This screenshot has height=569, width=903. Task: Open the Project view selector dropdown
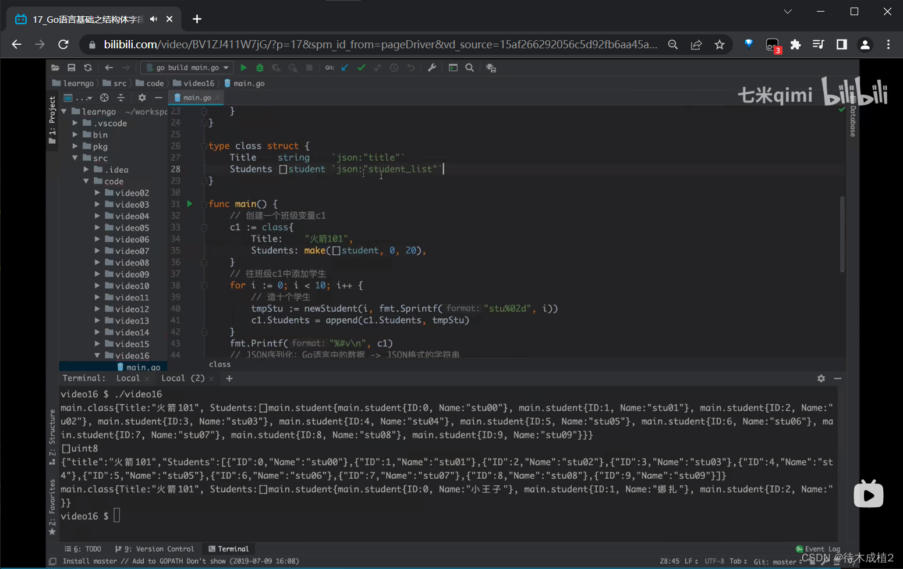pos(78,98)
